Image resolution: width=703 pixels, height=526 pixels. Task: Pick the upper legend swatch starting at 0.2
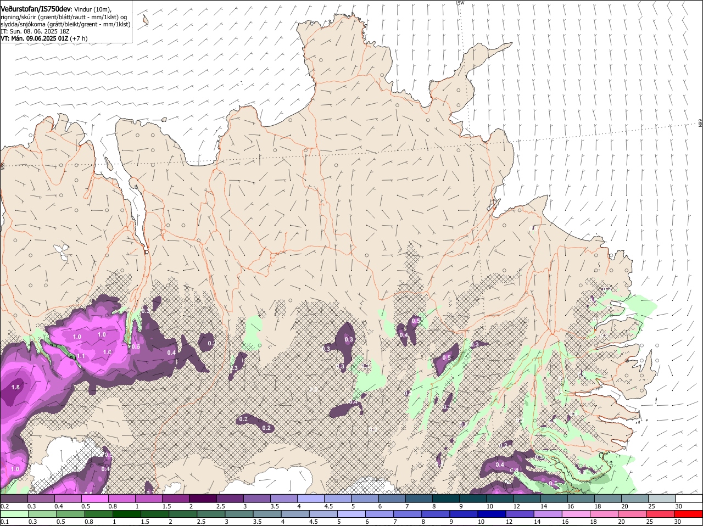[14, 499]
